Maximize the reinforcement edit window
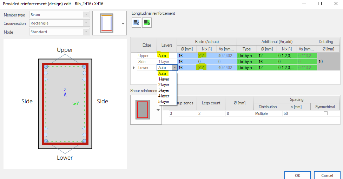The image size is (343, 179). coord(320,4)
